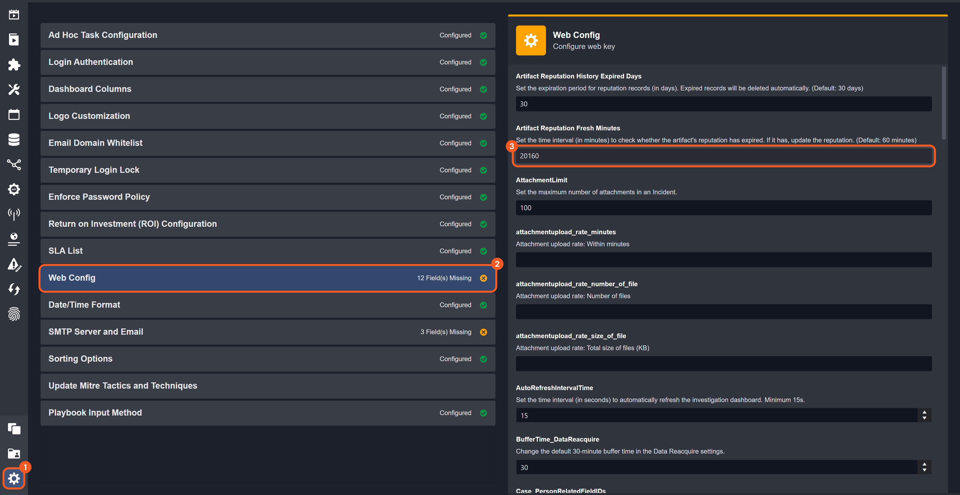The width and height of the screenshot is (960, 495).
Task: Open the broadcast antenna sidebar icon
Action: click(x=14, y=214)
